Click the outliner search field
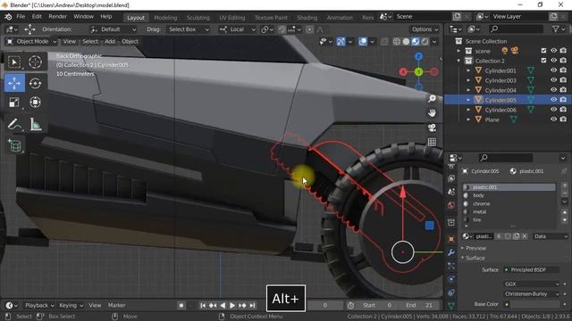This screenshot has height=321, width=572. coord(516,29)
